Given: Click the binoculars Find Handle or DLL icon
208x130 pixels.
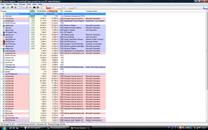Looking at the screenshot, I should coord(34,7).
